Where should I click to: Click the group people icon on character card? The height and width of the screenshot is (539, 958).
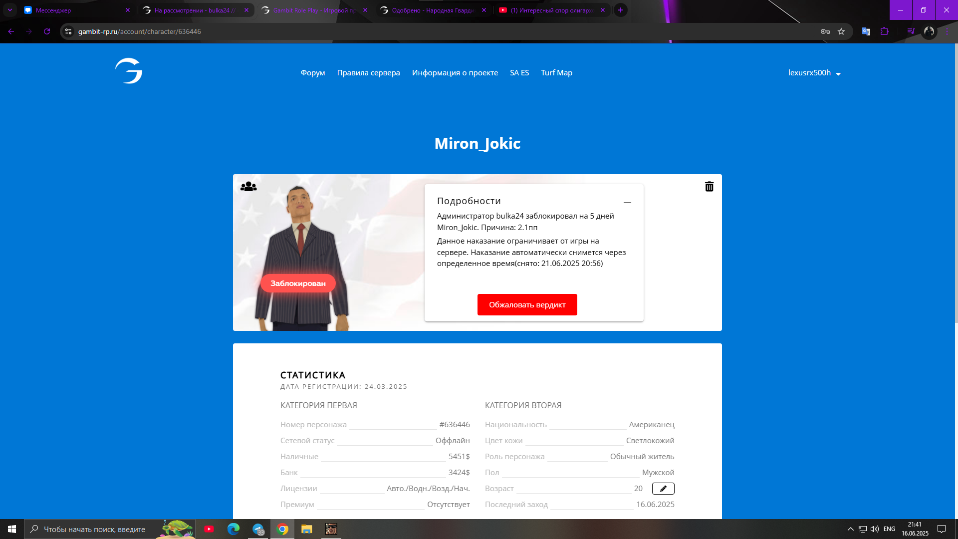[x=248, y=187]
